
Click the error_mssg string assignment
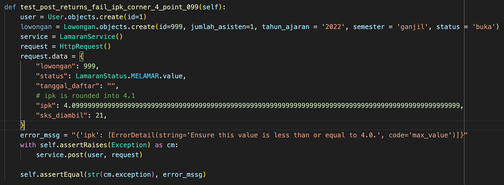(x=244, y=135)
